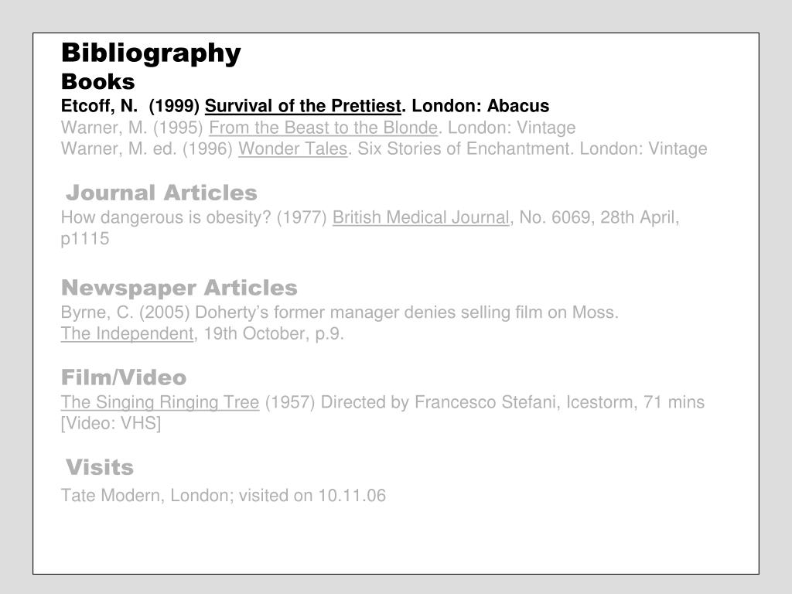Click the Film/Video section heading
Screen dimensions: 792x594
(124, 377)
